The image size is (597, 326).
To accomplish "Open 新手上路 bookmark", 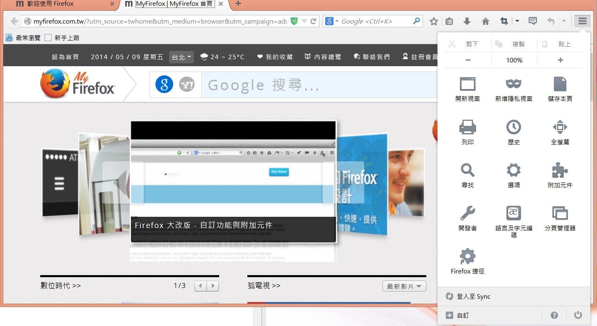I will point(62,38).
